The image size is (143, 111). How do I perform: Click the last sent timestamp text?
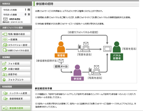(x=13, y=22)
